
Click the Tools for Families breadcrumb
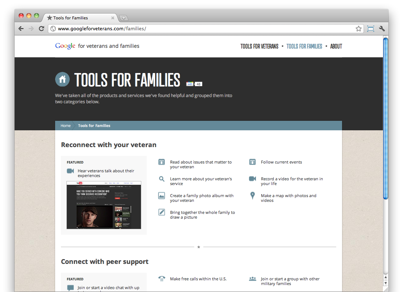pyautogui.click(x=94, y=126)
